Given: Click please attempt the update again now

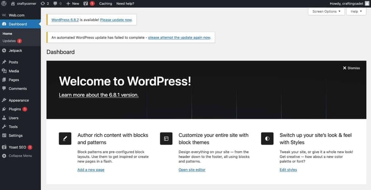Looking at the screenshot, I should [179, 37].
